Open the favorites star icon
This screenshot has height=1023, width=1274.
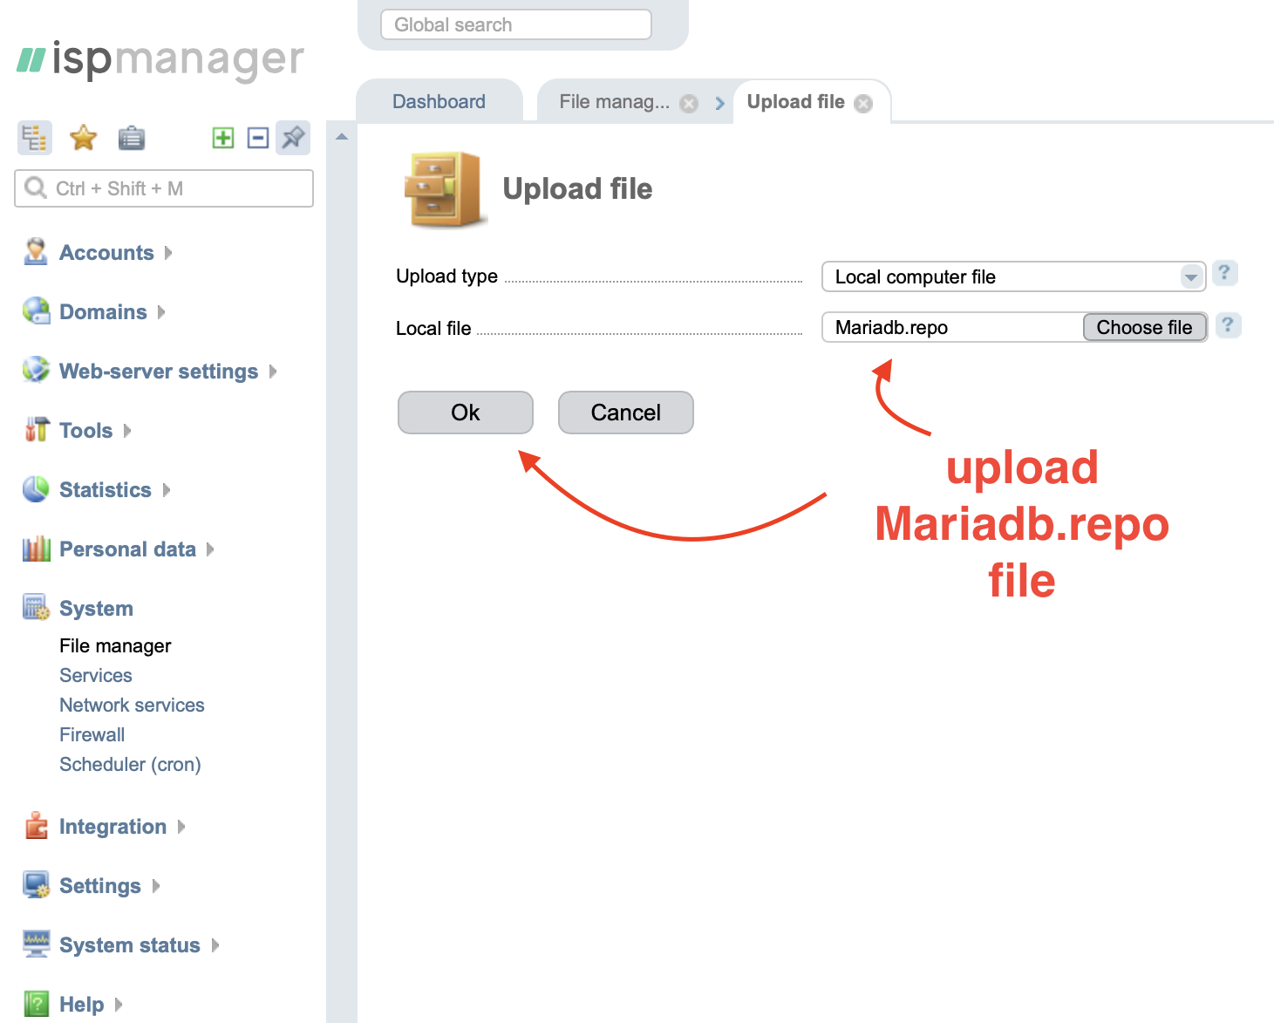tap(83, 138)
